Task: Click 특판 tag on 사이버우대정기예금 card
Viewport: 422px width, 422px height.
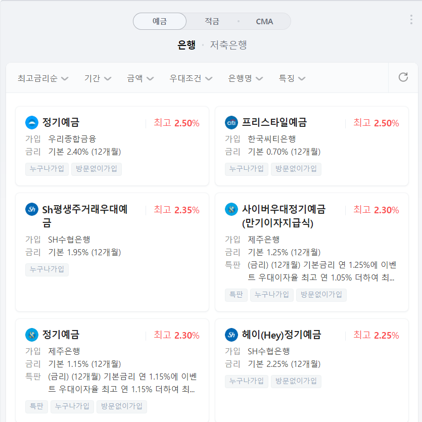Action: 236,295
